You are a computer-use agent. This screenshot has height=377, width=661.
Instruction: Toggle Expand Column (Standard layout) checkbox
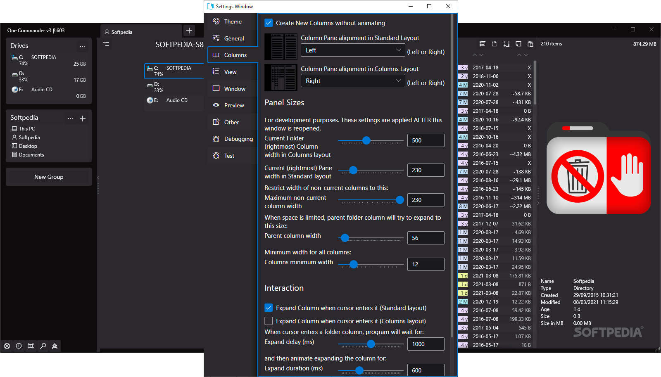(269, 308)
